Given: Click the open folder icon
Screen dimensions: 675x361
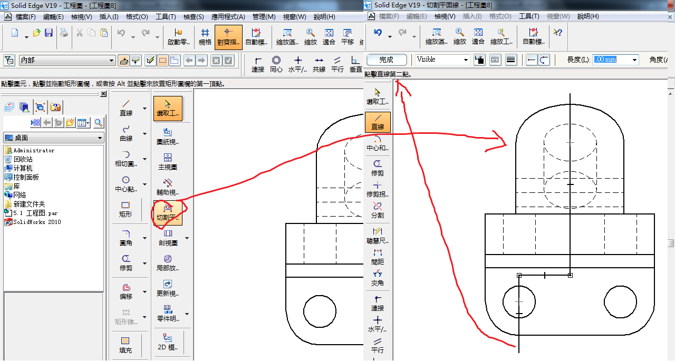Looking at the screenshot, I should pyautogui.click(x=36, y=33).
